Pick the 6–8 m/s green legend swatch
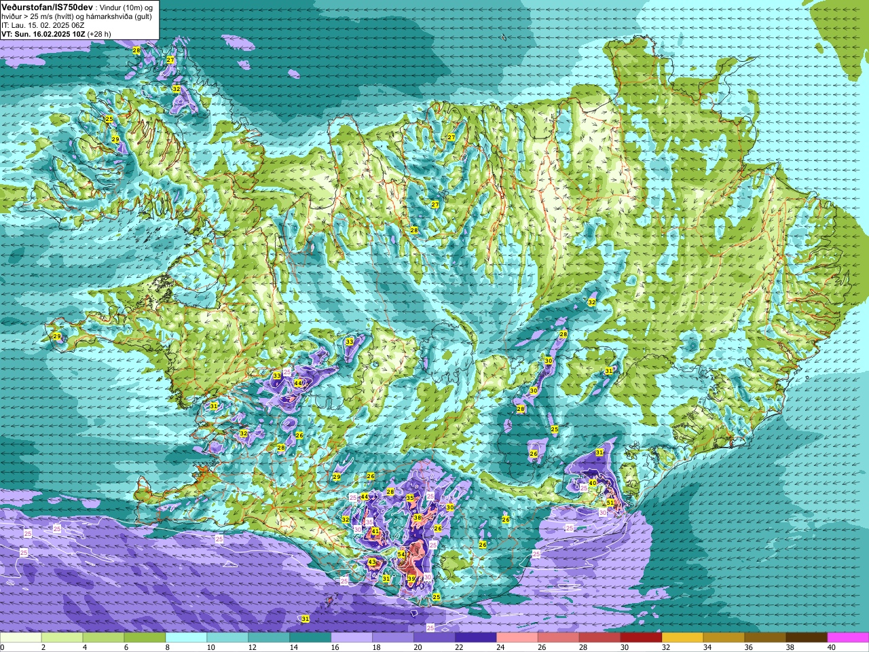The width and height of the screenshot is (869, 652). (145, 638)
